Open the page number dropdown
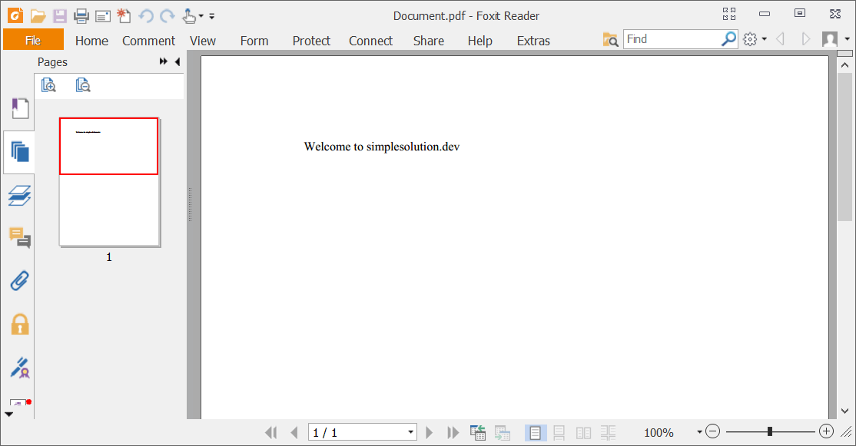 pyautogui.click(x=410, y=432)
